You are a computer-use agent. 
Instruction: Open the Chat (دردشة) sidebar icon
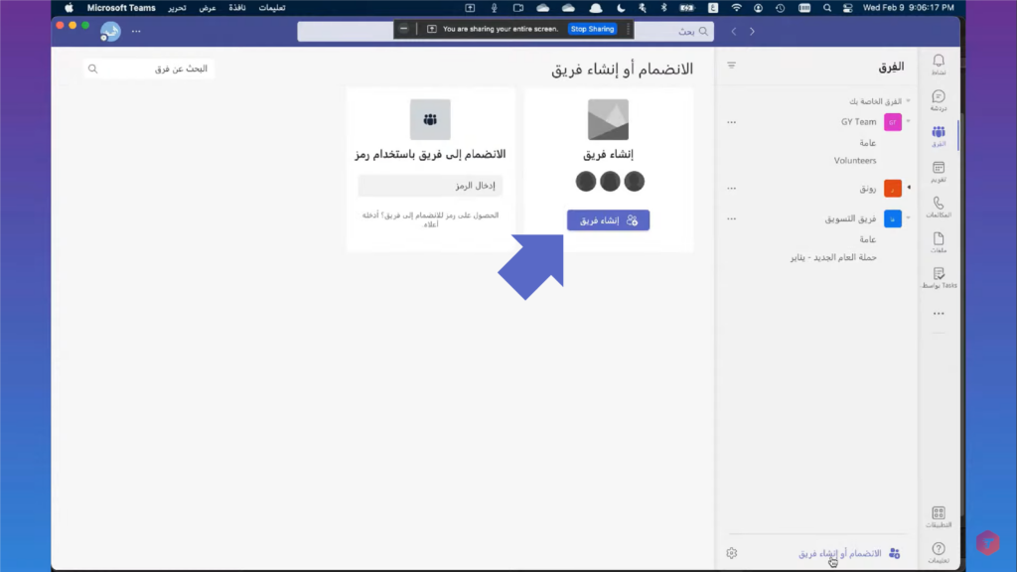(939, 100)
